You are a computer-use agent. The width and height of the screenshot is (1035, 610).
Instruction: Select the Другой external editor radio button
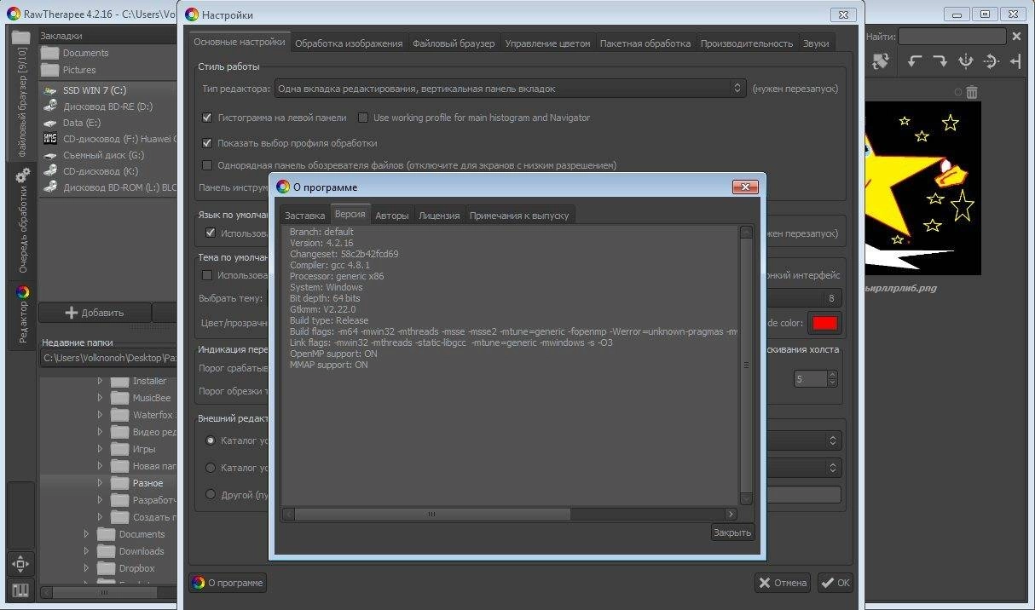pyautogui.click(x=211, y=494)
